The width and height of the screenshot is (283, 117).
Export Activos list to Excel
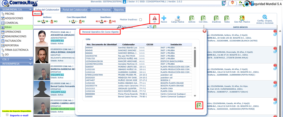click(192, 18)
